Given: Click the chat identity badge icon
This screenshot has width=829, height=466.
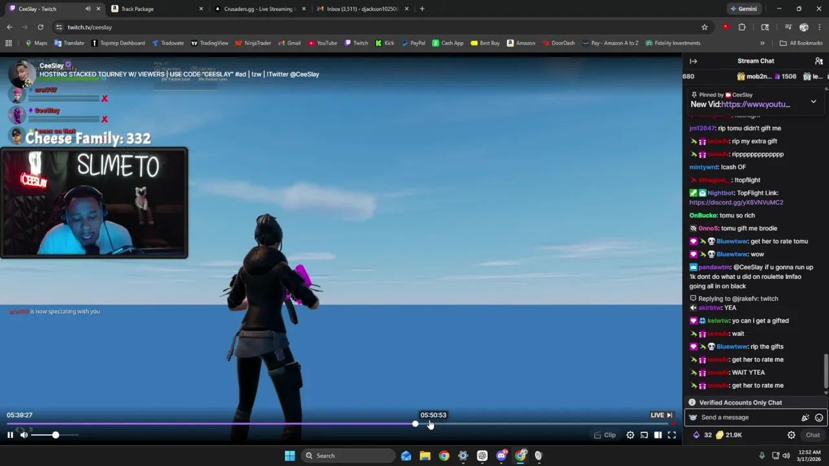Looking at the screenshot, I should point(693,417).
